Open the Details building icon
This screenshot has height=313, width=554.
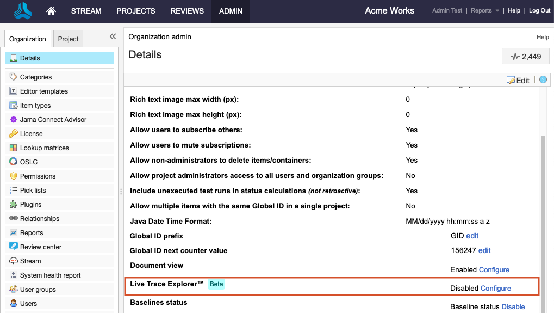(14, 58)
